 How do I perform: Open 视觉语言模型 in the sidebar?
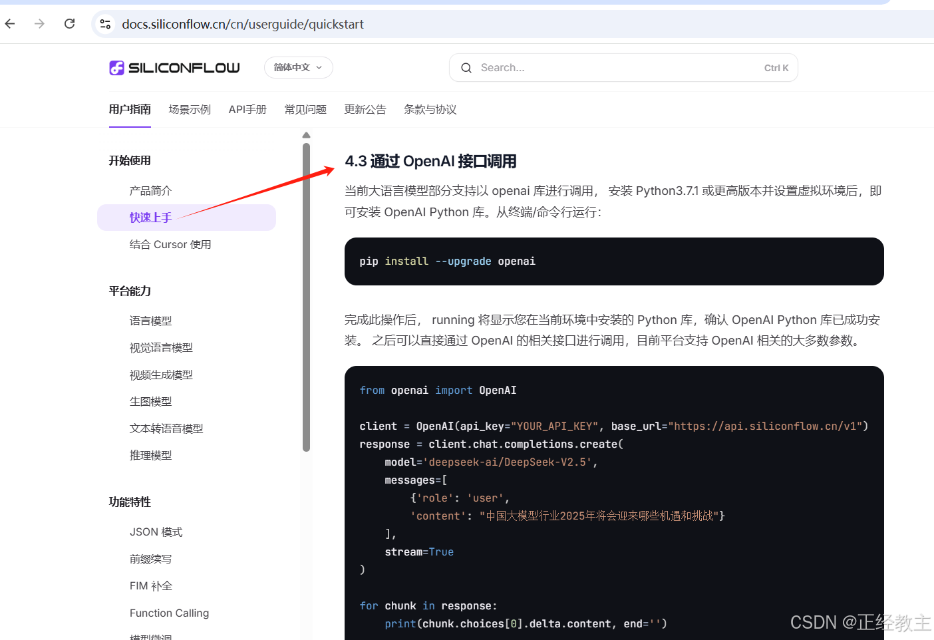click(161, 348)
